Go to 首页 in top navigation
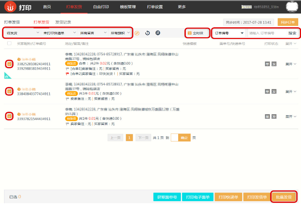This screenshot has width=301, height=206. [47, 7]
